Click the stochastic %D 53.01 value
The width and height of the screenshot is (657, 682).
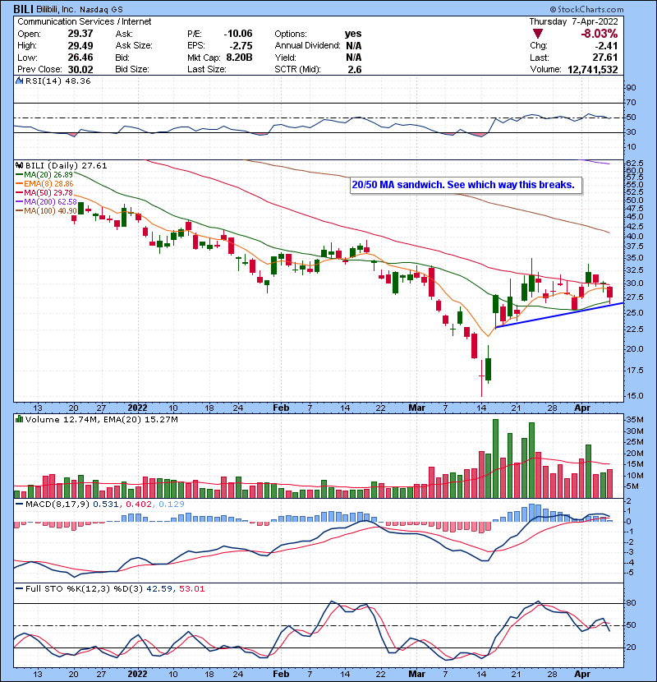pos(191,588)
